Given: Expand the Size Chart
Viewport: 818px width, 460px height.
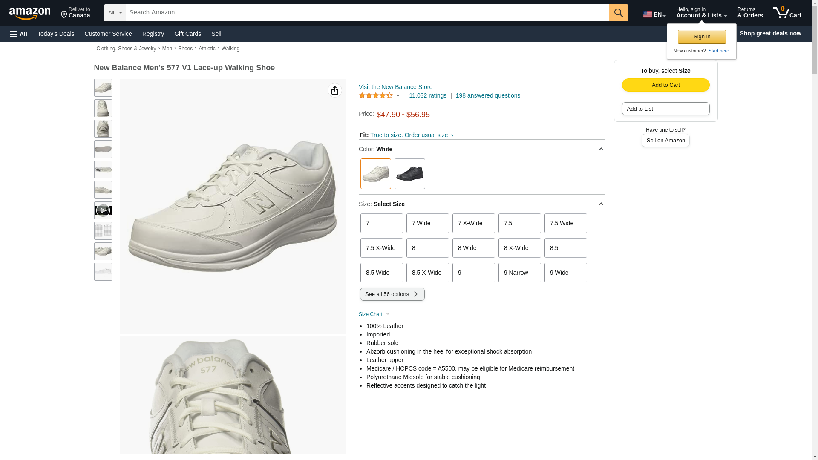Looking at the screenshot, I should pyautogui.click(x=374, y=314).
